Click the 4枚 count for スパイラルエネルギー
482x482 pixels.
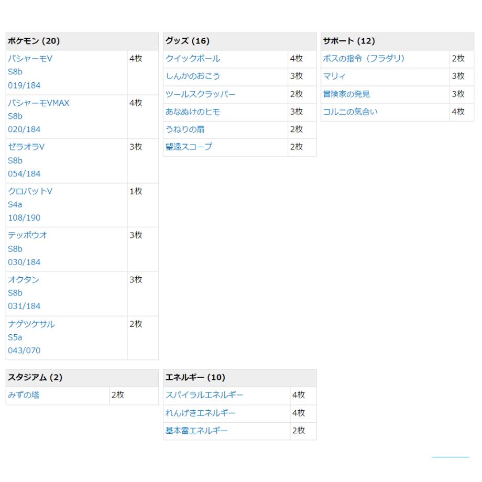(299, 395)
